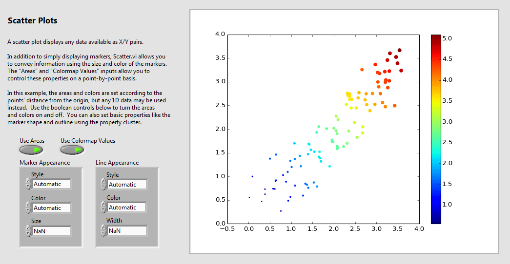510x264 pixels.
Task: Click the 'A scatter plot displays' sentence
Action: 76,42
